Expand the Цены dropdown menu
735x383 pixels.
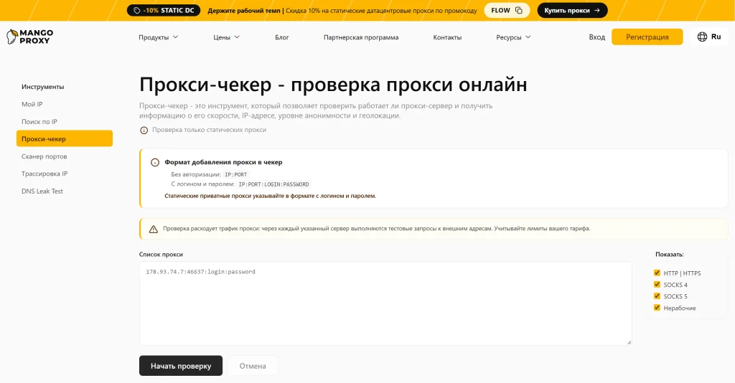tap(226, 37)
